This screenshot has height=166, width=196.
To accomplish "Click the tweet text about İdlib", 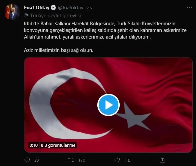I will click(x=105, y=30).
